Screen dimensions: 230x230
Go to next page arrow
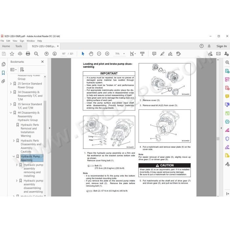pos(55,54)
